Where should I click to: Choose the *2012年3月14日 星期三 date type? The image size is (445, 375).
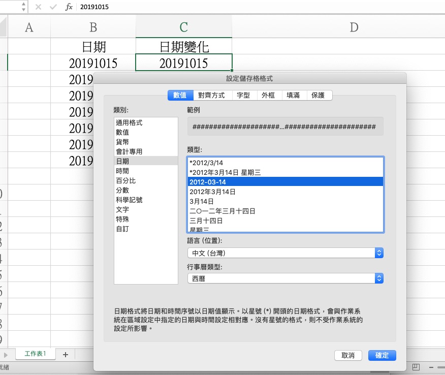[x=285, y=173]
